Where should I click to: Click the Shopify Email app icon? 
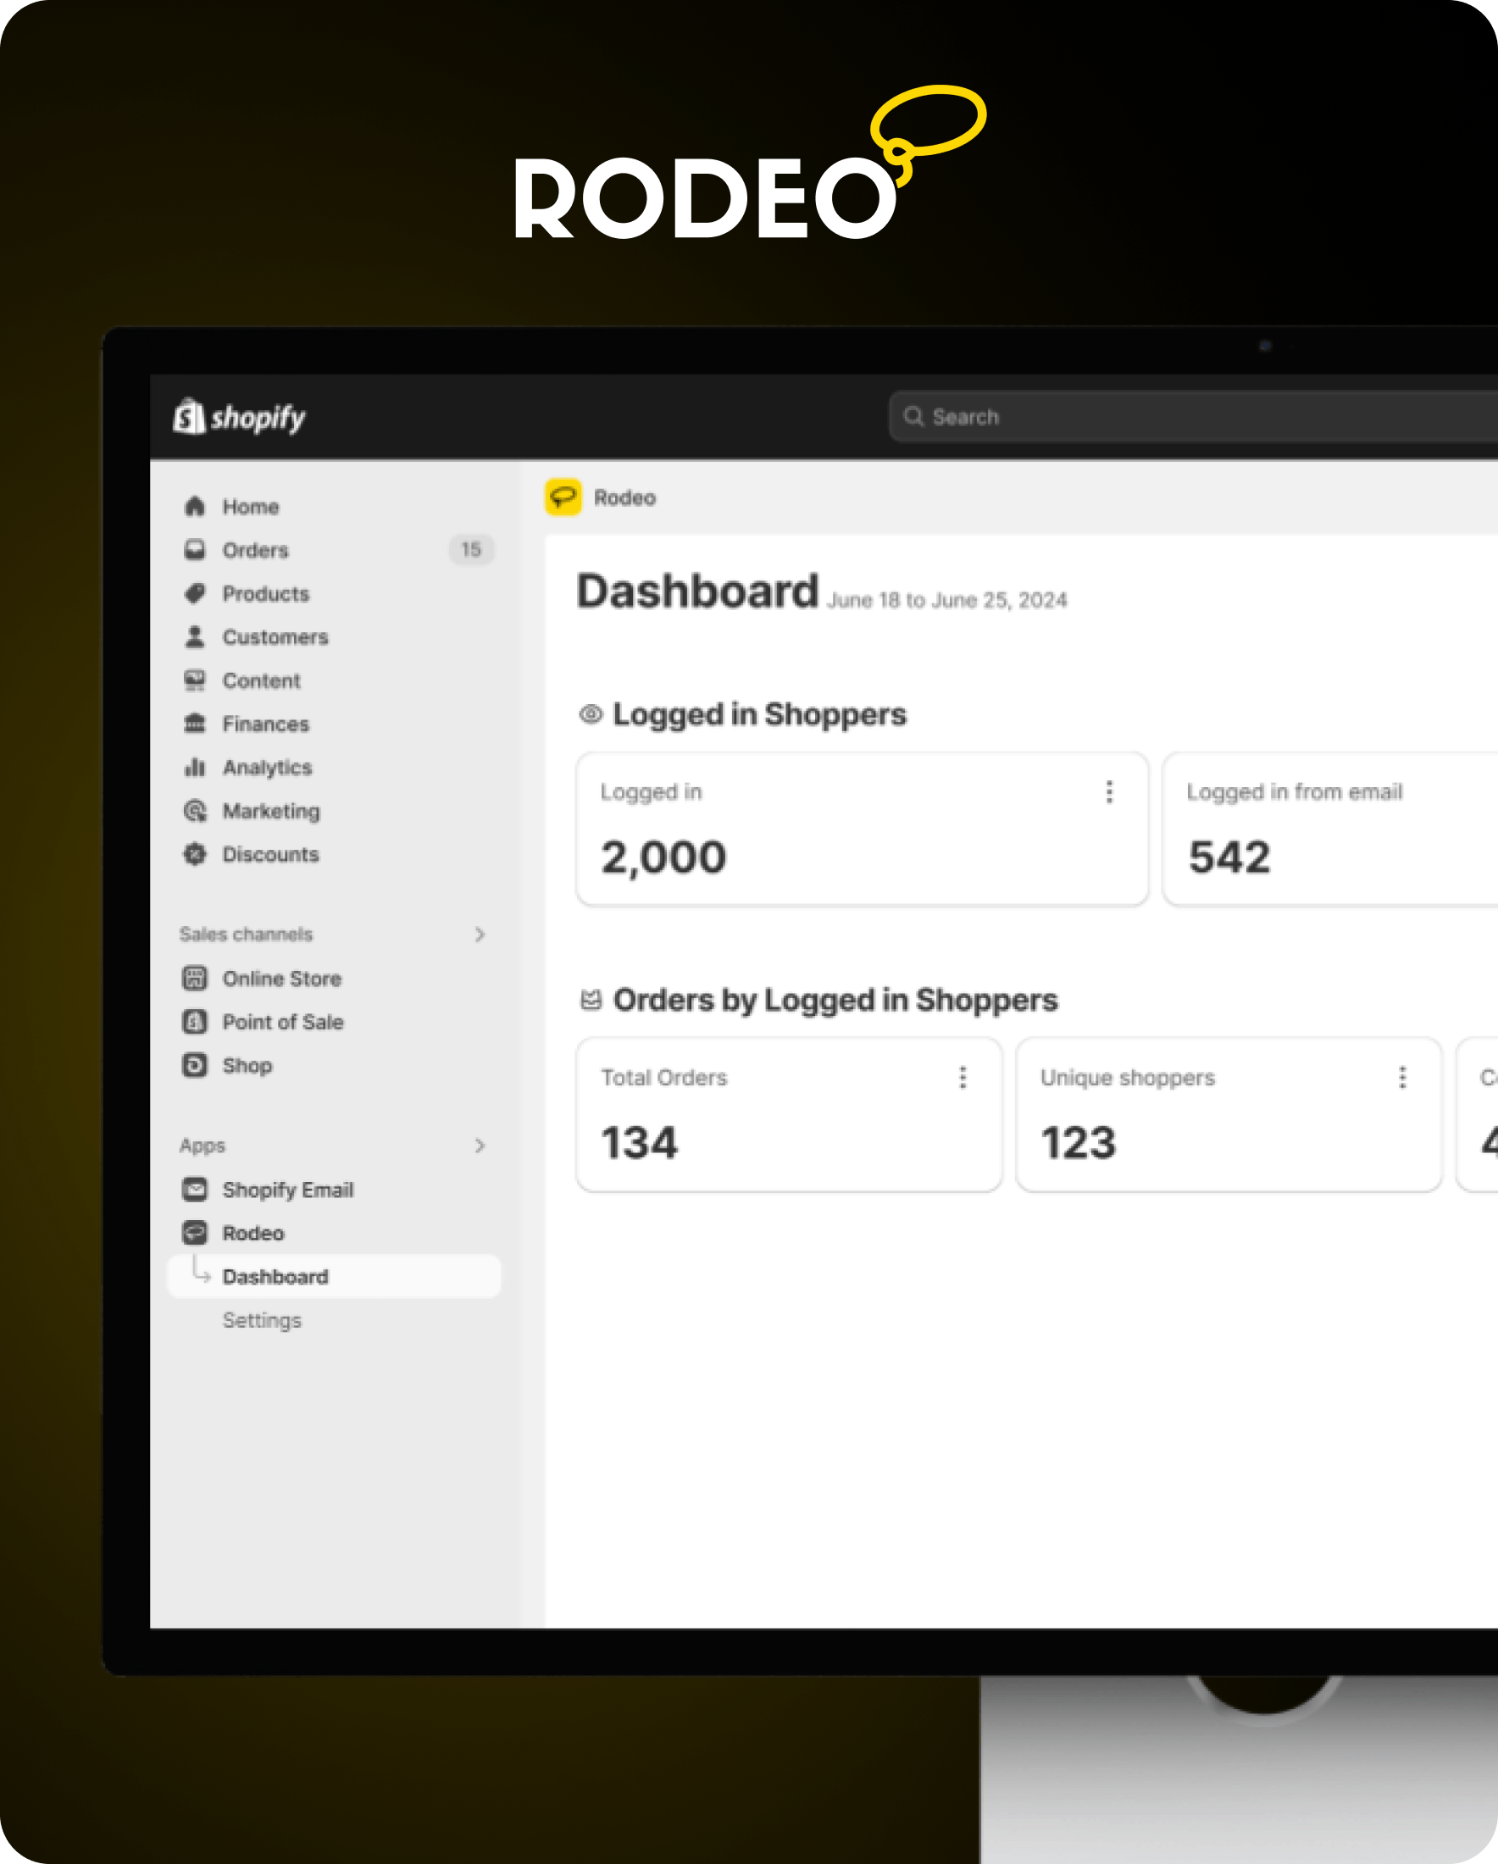tap(196, 1190)
